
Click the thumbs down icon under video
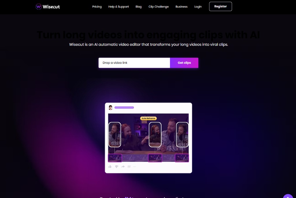point(117,167)
